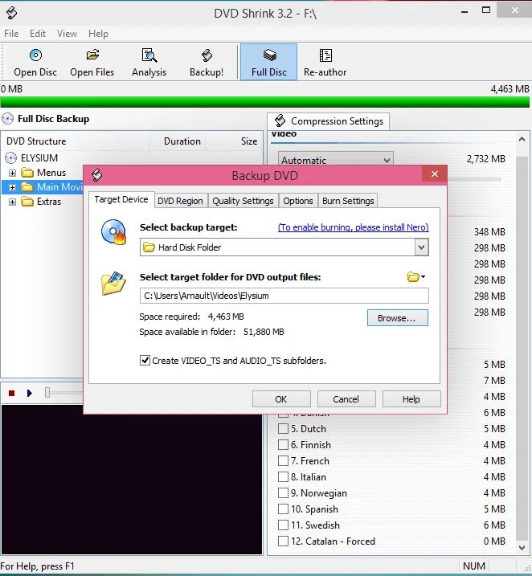Open the Edit menu

tap(38, 34)
